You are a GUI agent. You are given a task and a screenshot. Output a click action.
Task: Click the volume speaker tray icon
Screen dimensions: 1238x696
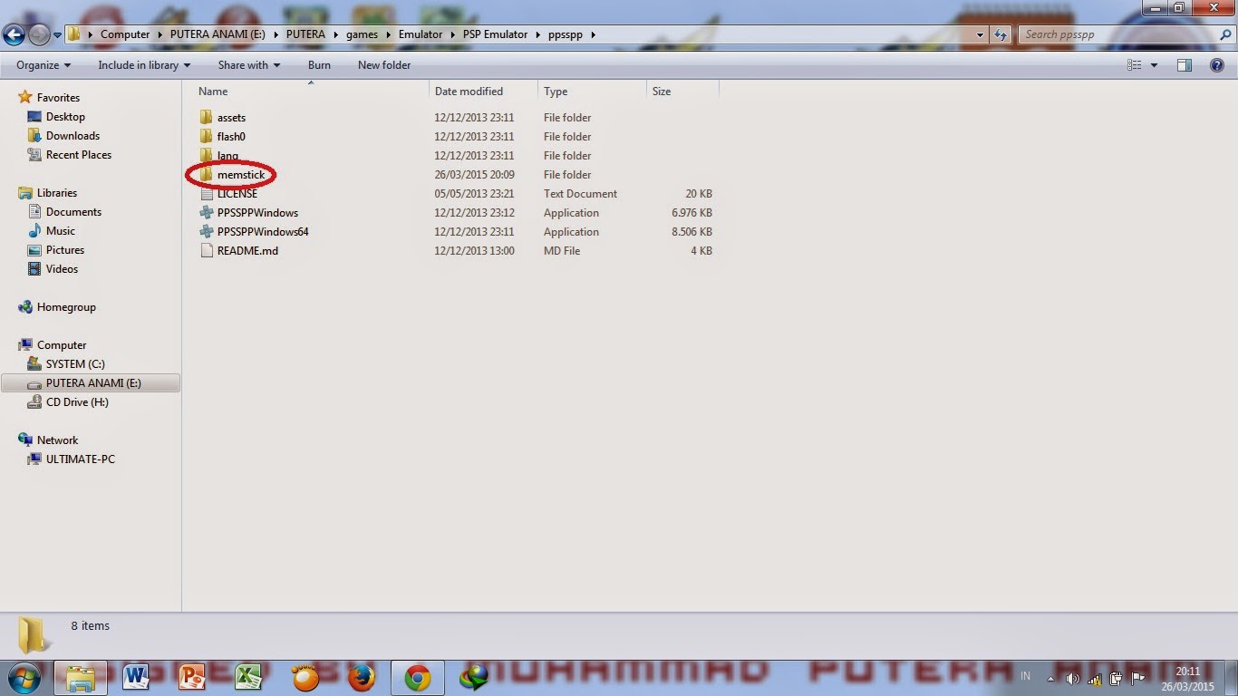(x=1074, y=678)
